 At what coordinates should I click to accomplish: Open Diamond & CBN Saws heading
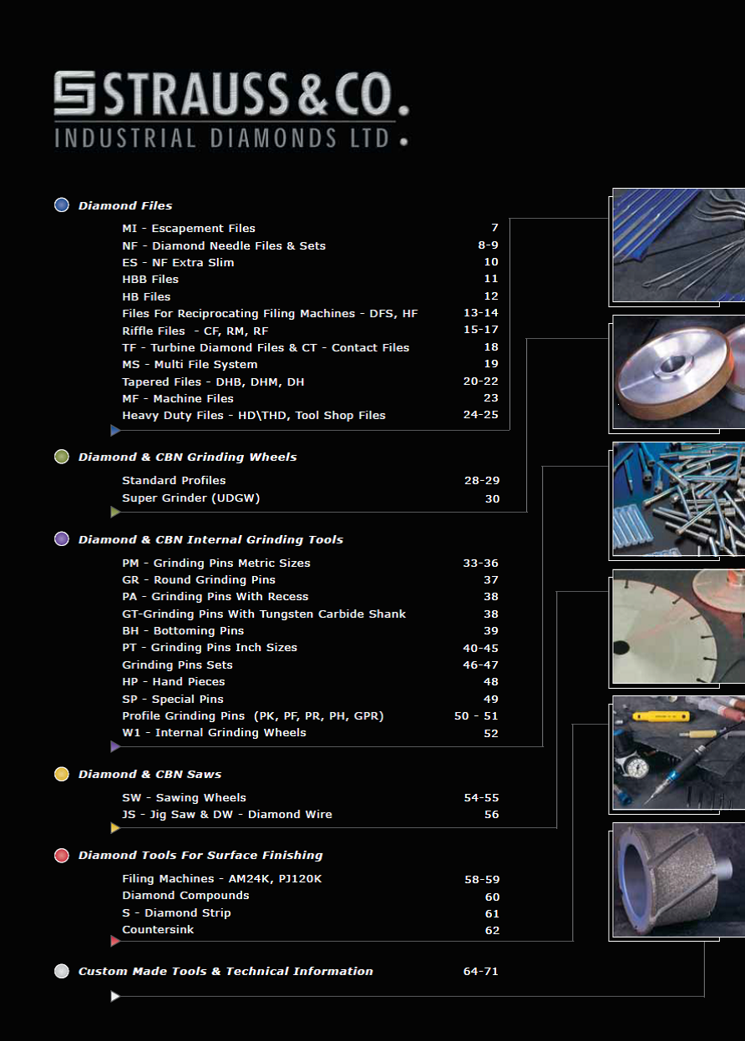click(150, 774)
